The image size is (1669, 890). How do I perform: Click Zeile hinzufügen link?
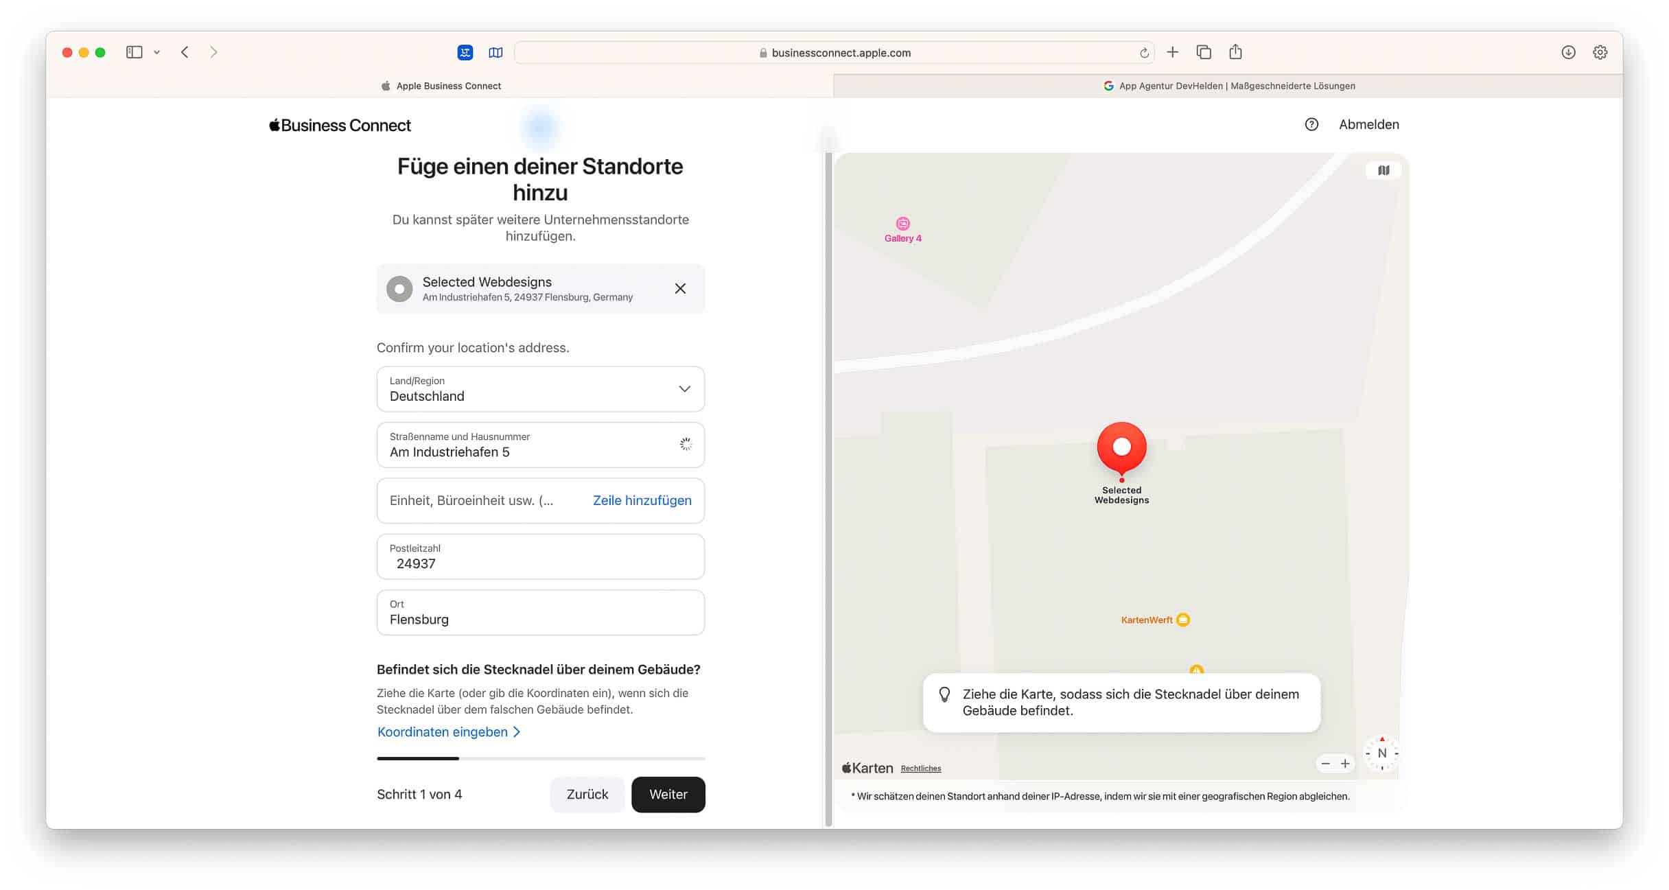point(642,500)
